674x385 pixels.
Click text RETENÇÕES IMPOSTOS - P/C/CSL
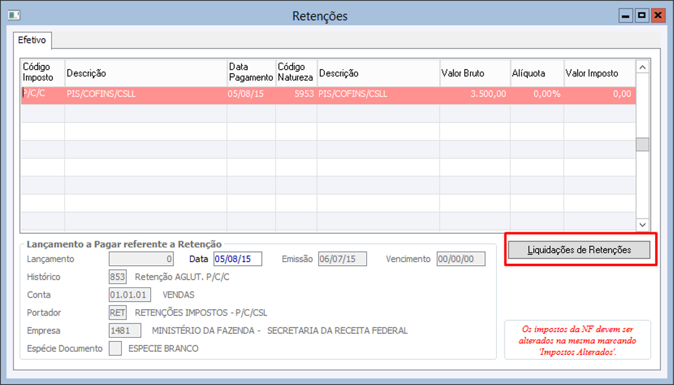point(201,313)
